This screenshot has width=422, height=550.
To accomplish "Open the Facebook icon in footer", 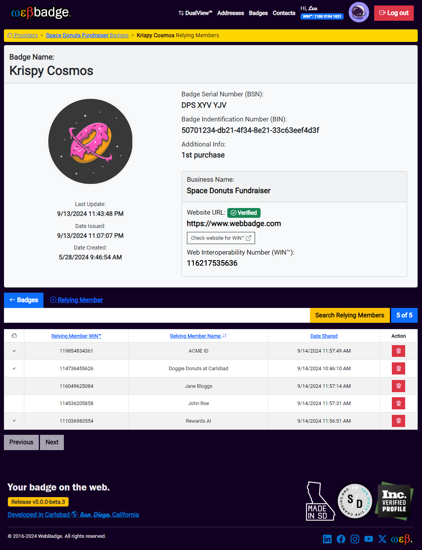I will [x=341, y=539].
